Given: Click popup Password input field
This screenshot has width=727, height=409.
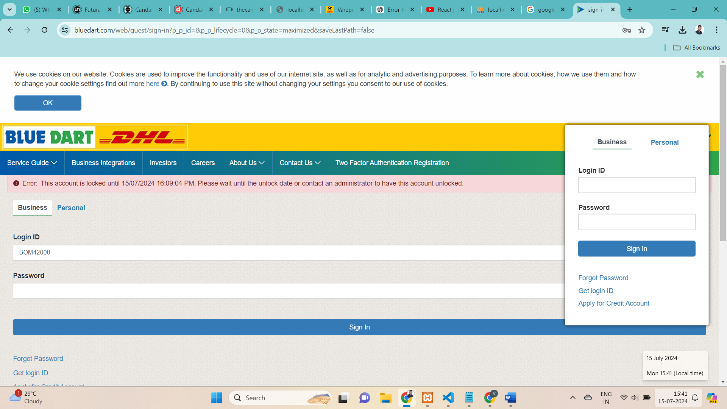Looking at the screenshot, I should click(637, 222).
